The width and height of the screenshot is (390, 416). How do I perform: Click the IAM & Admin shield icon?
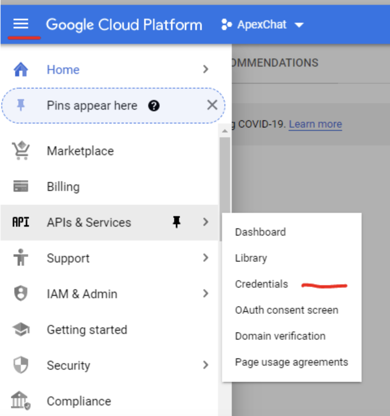(x=21, y=294)
